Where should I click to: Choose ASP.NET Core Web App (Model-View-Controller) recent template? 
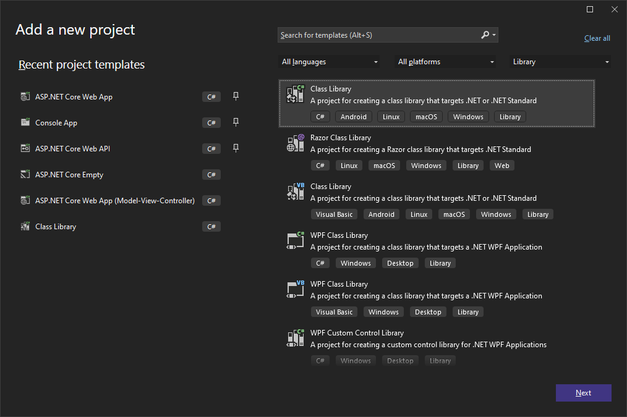click(115, 201)
